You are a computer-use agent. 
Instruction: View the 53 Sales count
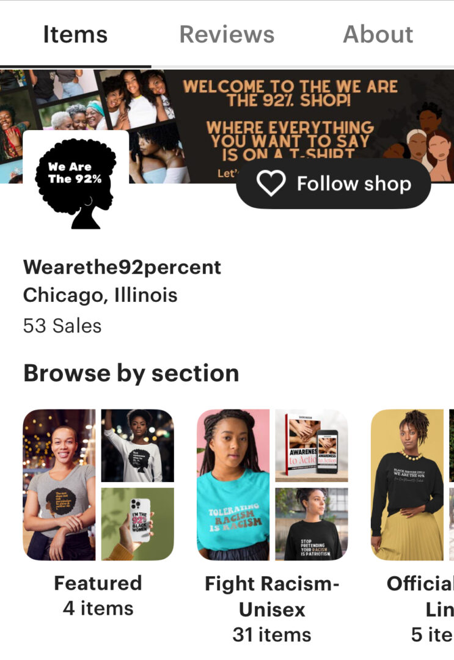coord(62,326)
